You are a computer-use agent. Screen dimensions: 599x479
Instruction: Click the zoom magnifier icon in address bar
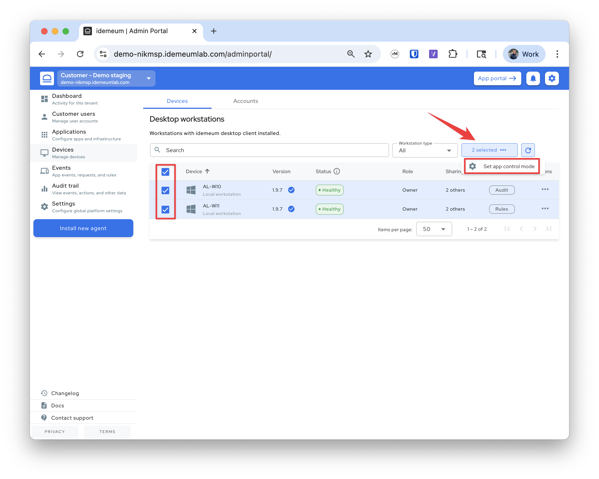click(351, 54)
